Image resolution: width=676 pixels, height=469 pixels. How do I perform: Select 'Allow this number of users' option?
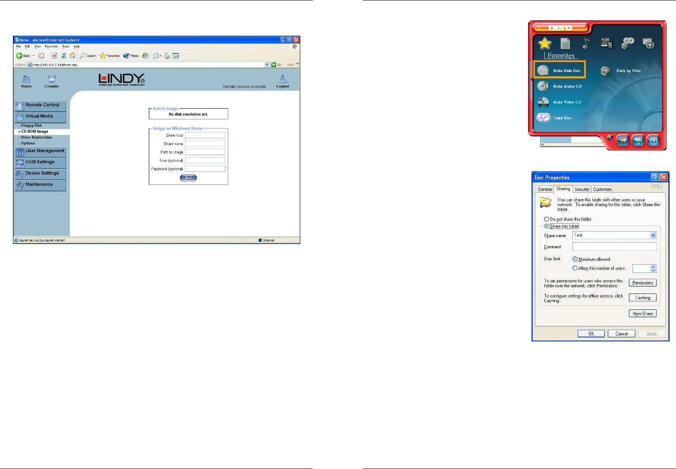(x=575, y=268)
